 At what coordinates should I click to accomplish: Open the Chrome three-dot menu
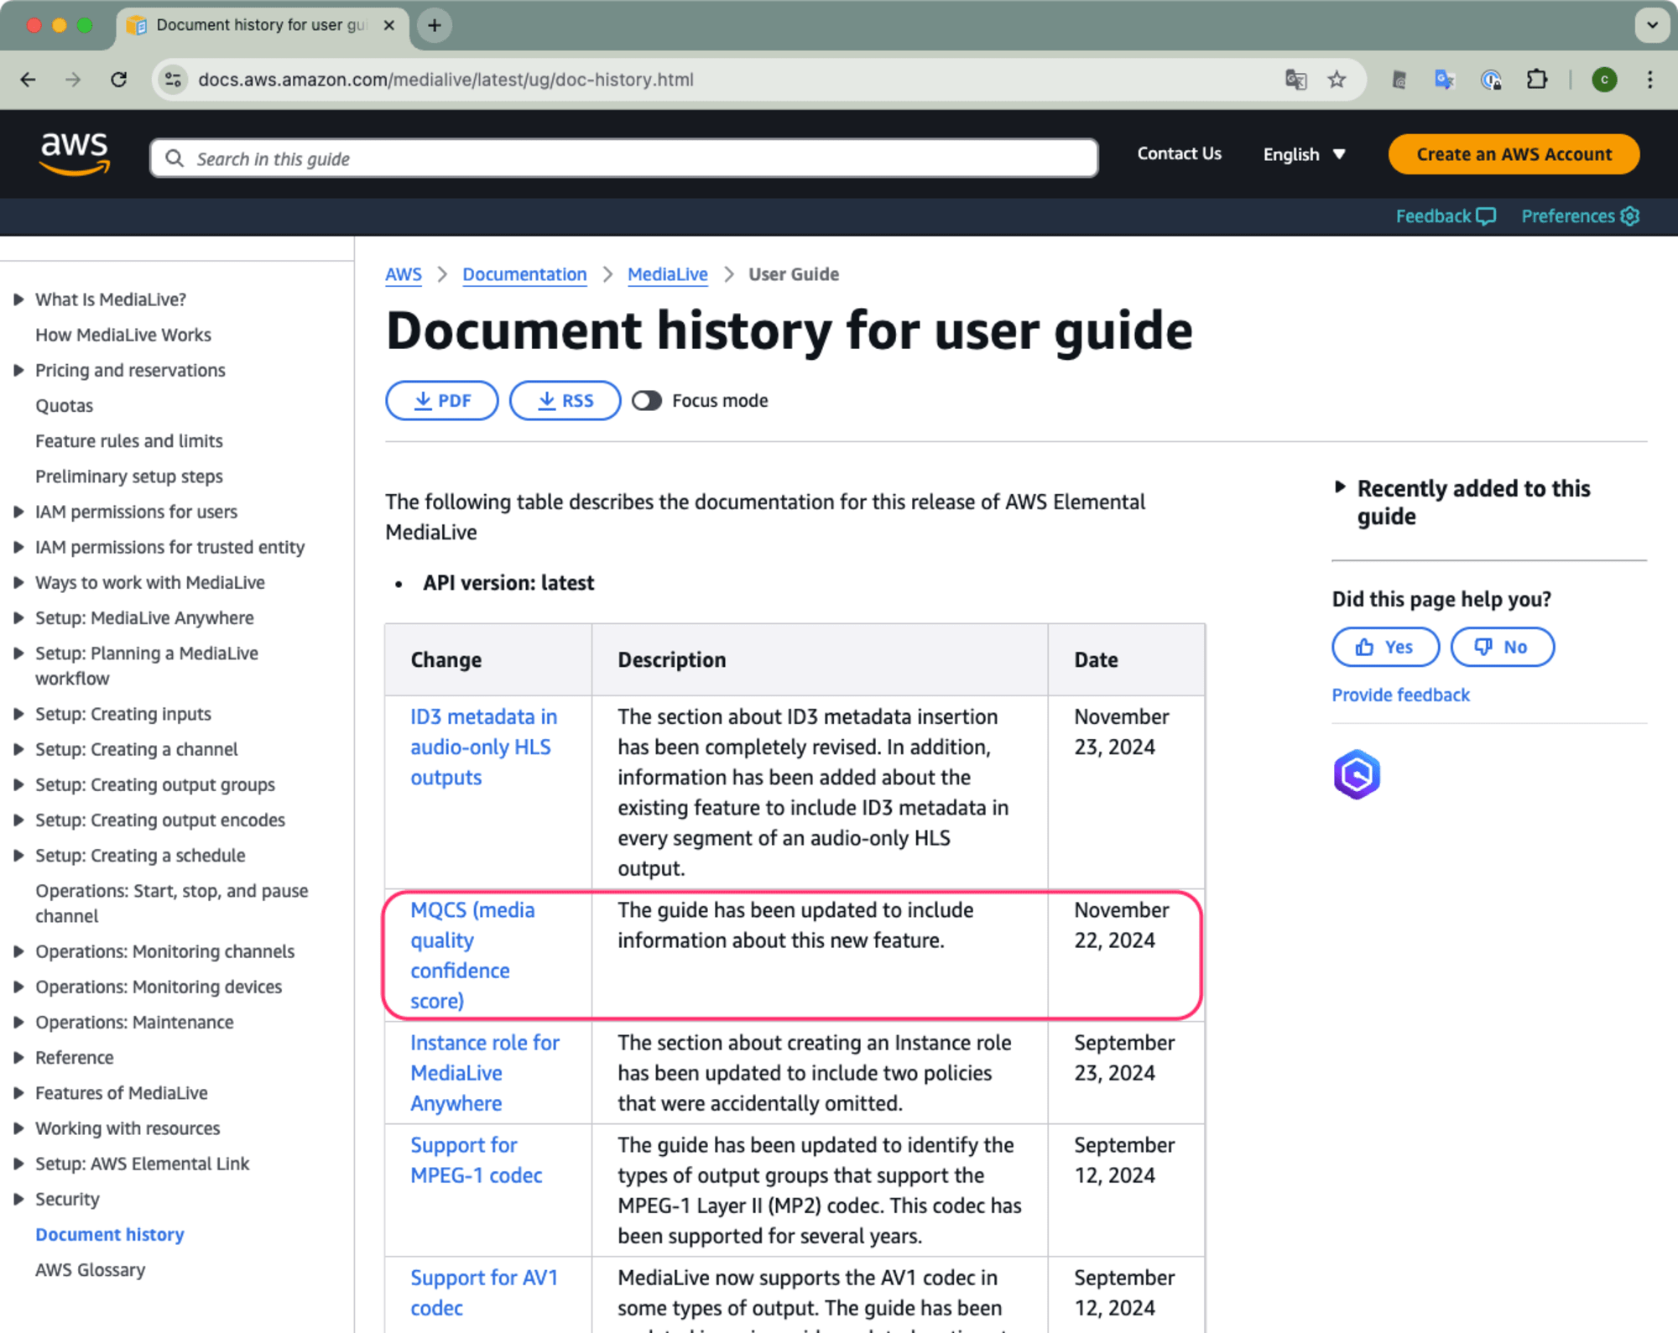coord(1649,80)
